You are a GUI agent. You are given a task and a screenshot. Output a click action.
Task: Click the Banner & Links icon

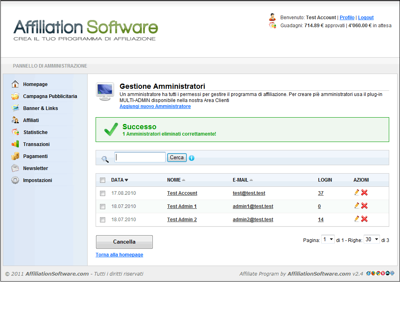(x=15, y=108)
